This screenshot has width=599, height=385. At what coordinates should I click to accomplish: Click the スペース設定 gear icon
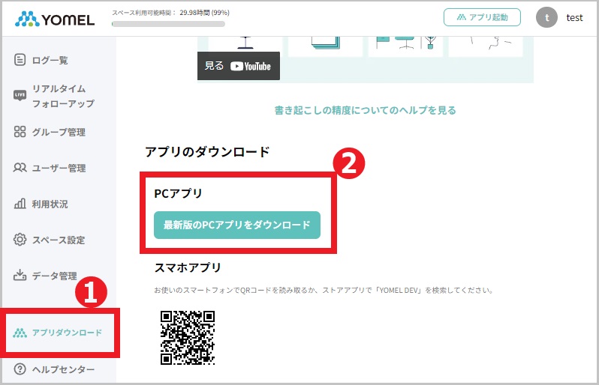20,240
